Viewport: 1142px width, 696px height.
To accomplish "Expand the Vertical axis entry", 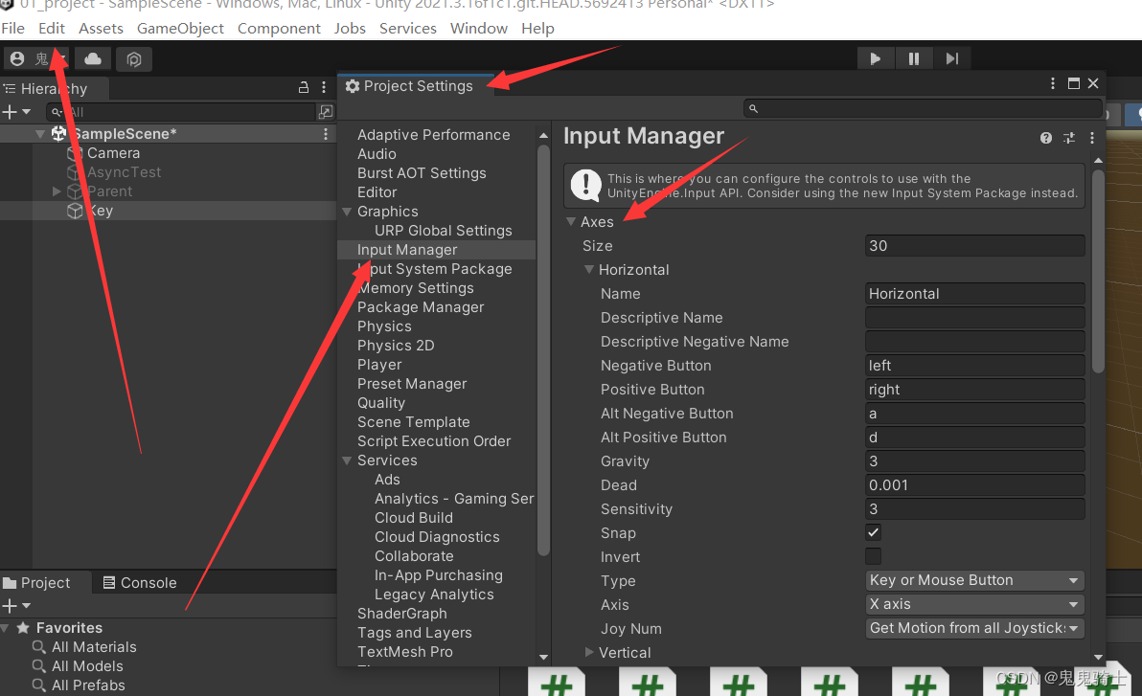I will click(588, 652).
